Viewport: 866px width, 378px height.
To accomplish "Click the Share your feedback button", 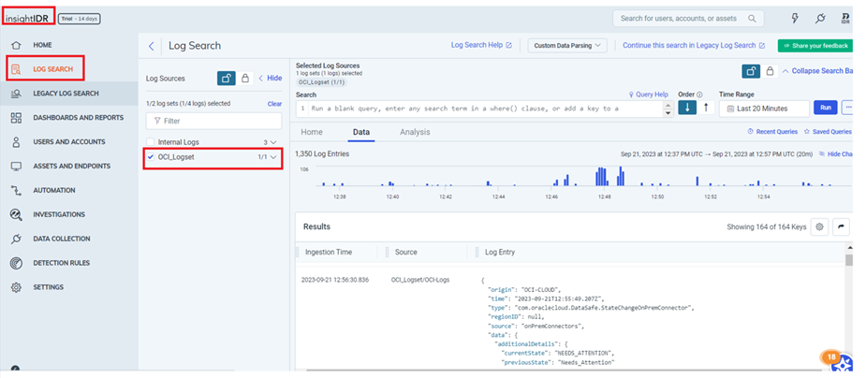I will [x=815, y=46].
